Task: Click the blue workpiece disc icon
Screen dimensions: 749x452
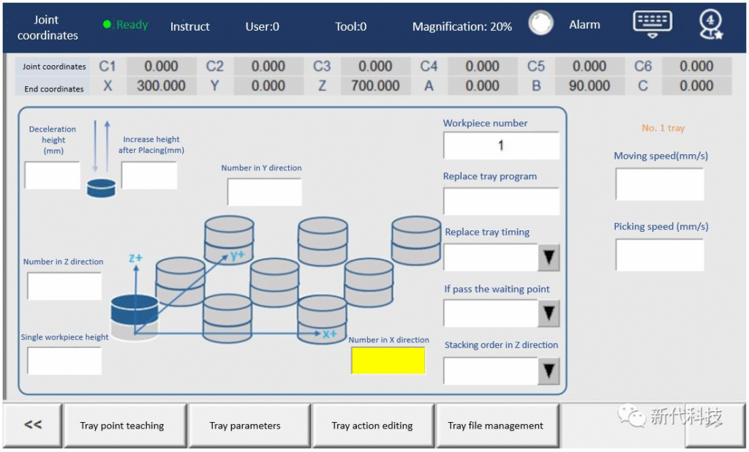Action: 101,188
